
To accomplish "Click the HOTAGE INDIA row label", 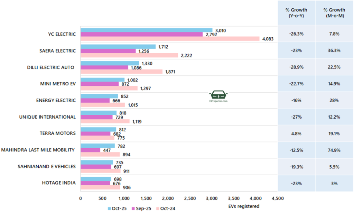I will (x=59, y=183).
